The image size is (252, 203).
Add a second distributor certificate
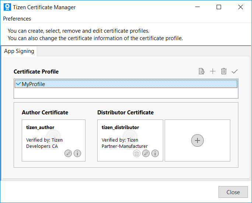pos(197,140)
